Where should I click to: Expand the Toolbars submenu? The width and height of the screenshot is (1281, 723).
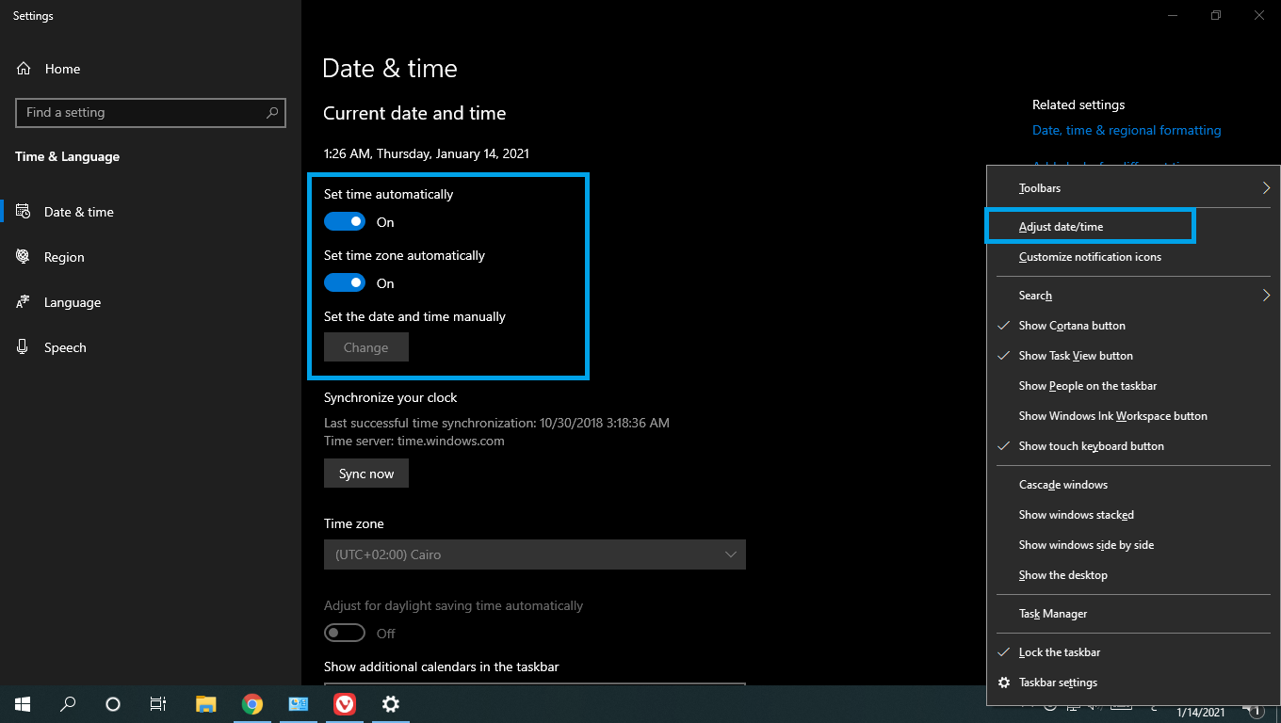point(1134,188)
